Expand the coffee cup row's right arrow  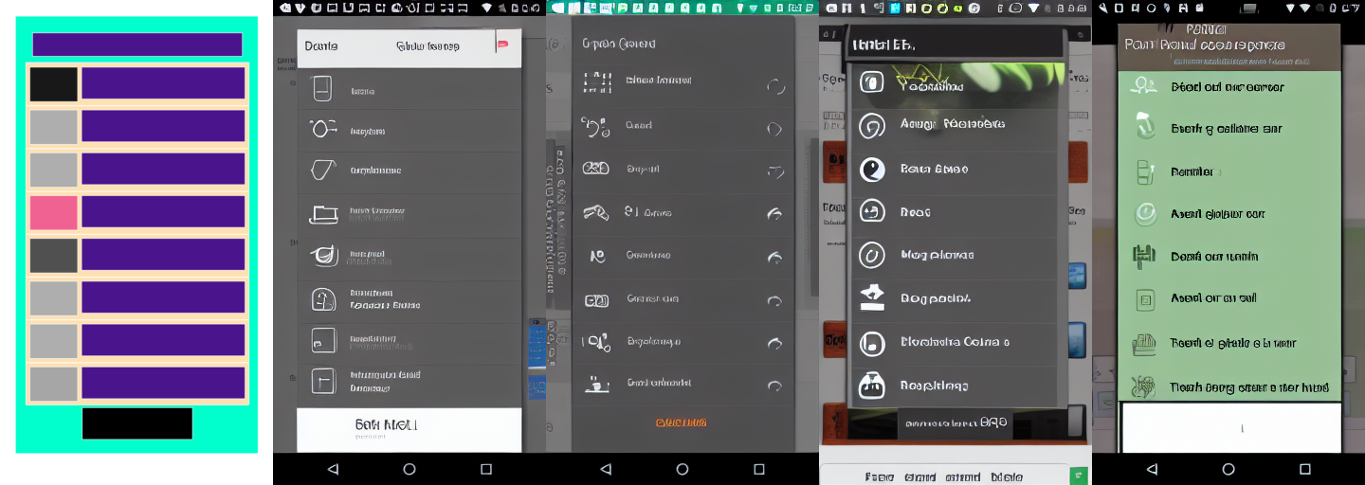point(774,386)
